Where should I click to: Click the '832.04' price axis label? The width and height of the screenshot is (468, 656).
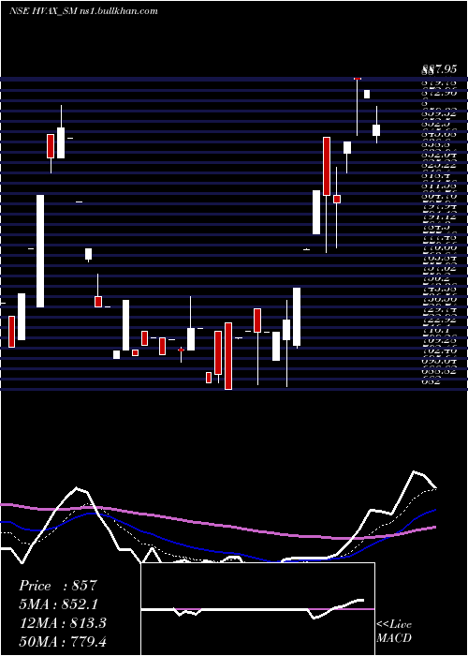439,155
